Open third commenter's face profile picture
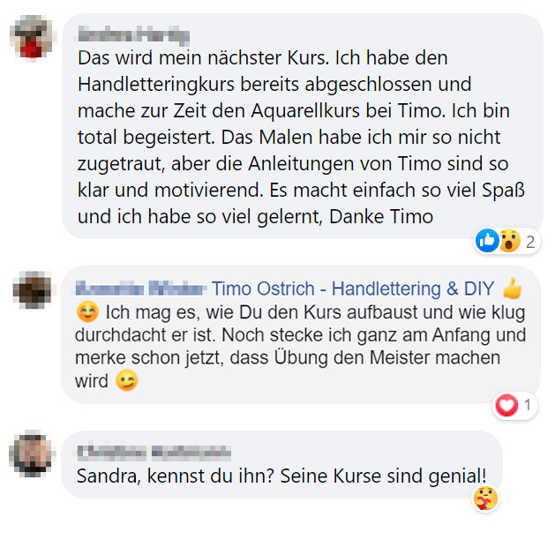555x555 pixels. pyautogui.click(x=33, y=454)
